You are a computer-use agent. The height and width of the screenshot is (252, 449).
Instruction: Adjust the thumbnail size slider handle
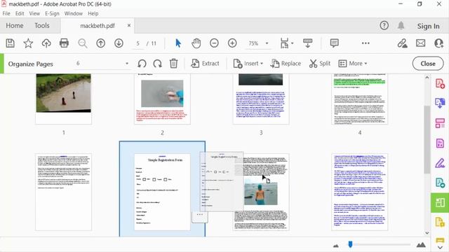[x=350, y=244]
